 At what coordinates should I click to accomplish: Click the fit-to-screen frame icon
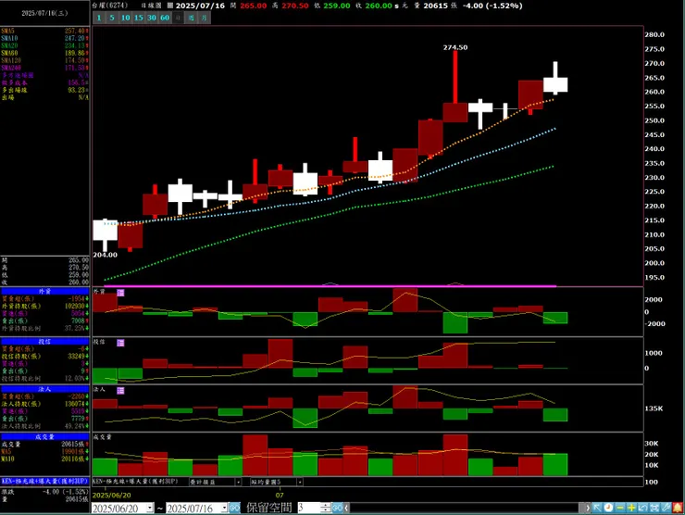[x=654, y=508]
